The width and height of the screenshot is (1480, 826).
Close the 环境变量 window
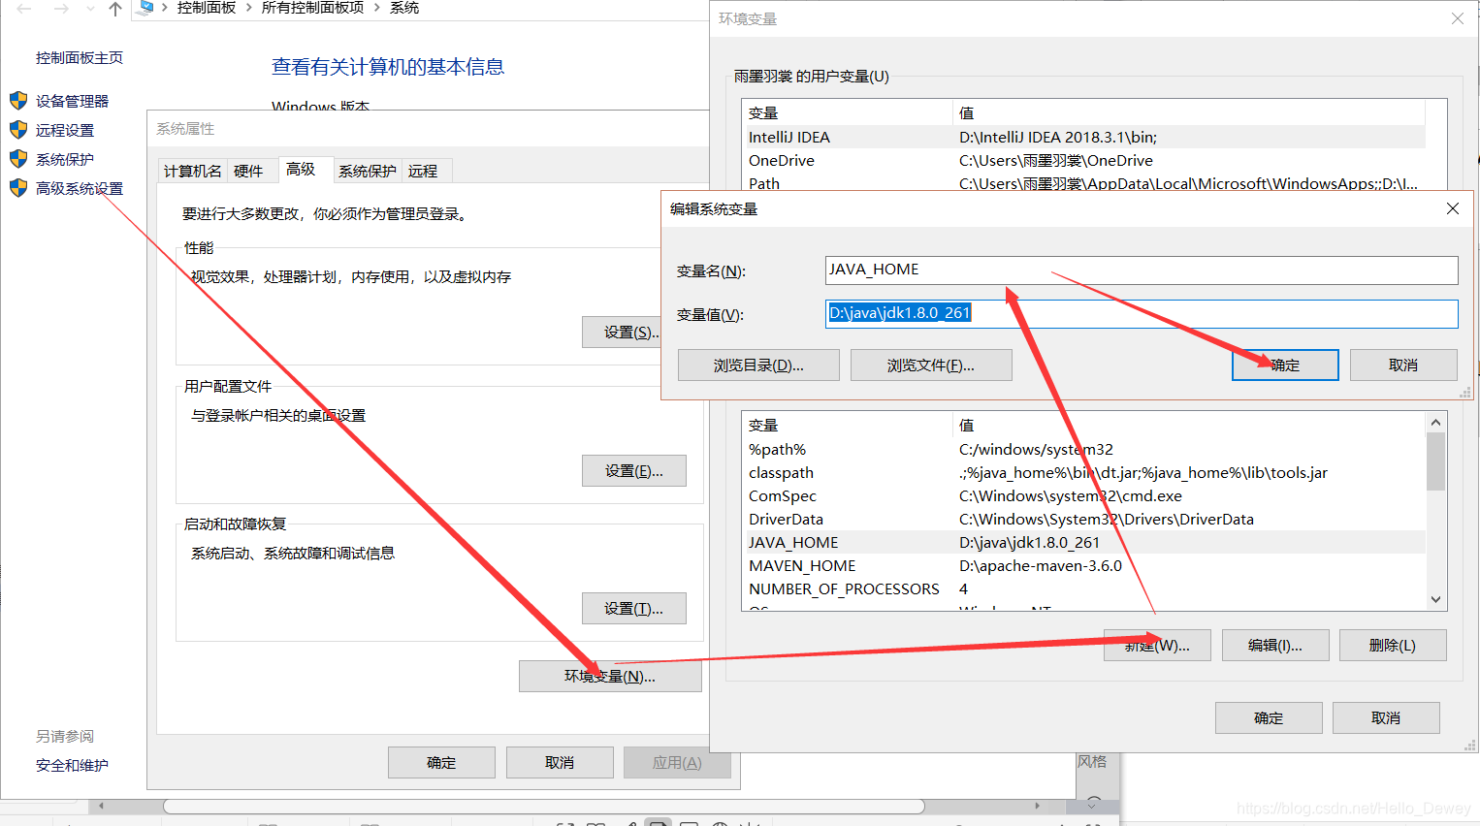click(x=1458, y=18)
